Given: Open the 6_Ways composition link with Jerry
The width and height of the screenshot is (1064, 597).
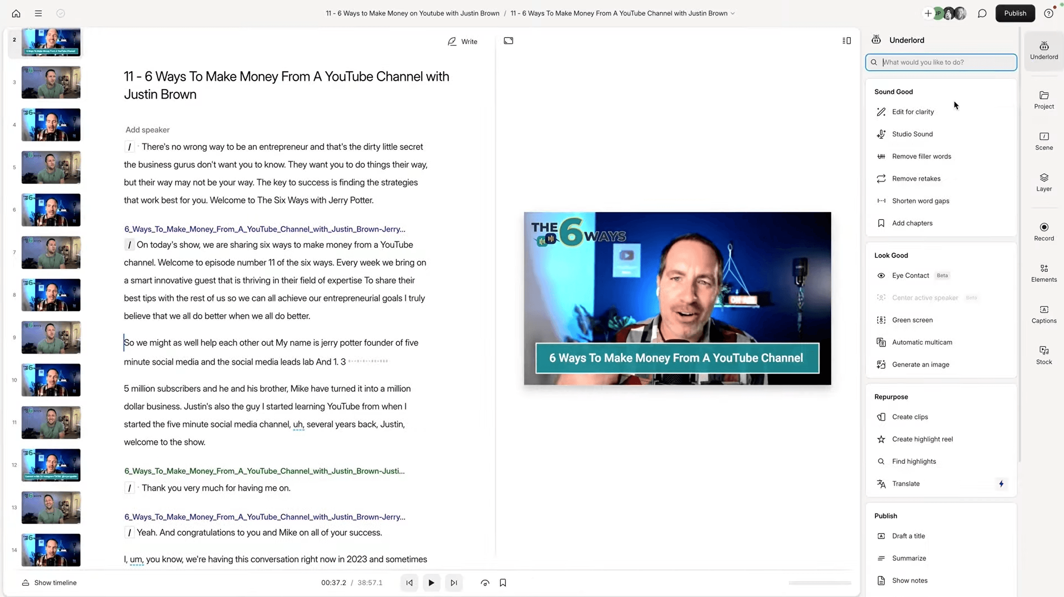Looking at the screenshot, I should [264, 229].
